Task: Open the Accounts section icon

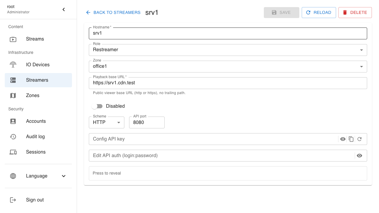Action: [x=13, y=121]
